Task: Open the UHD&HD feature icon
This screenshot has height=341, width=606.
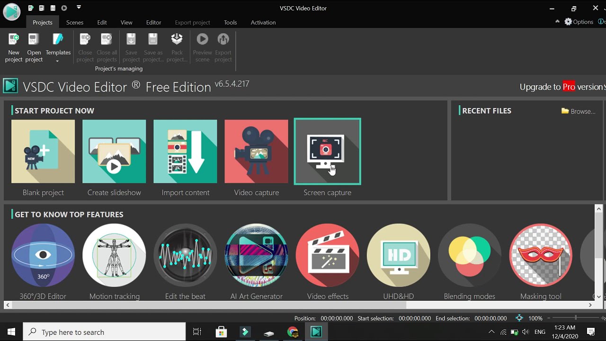Action: pyautogui.click(x=398, y=255)
